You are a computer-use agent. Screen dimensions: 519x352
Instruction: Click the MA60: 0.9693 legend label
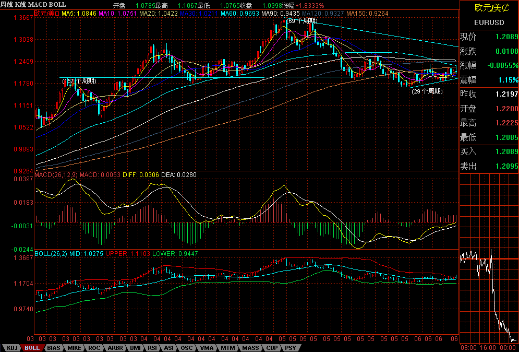239,14
